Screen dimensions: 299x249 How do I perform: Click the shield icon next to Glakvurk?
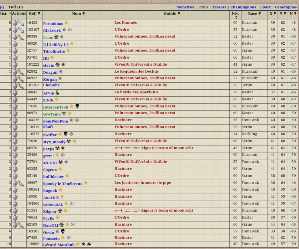tap(15, 30)
